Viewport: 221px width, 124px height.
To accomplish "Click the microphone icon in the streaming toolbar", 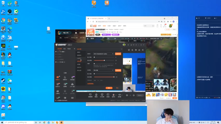I will [x=113, y=95].
